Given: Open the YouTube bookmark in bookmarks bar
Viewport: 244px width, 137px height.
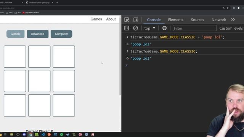Looking at the screenshot, I should tap(31, 13).
